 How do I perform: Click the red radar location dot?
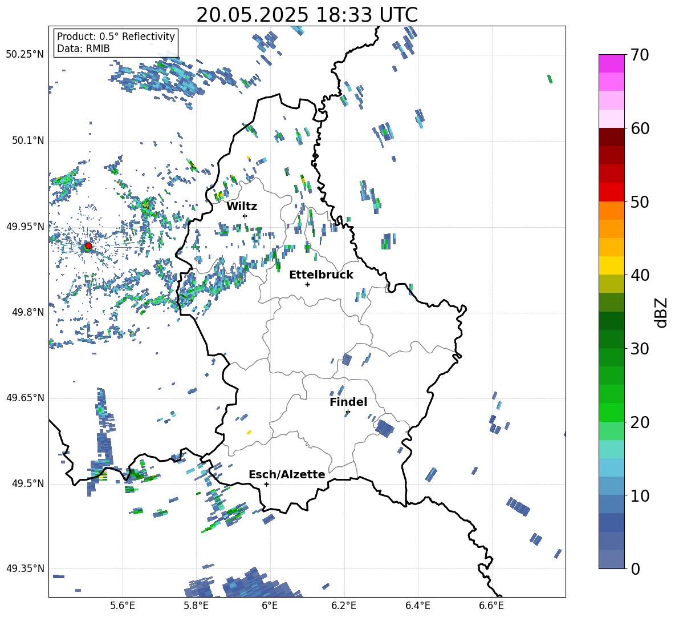tap(88, 246)
